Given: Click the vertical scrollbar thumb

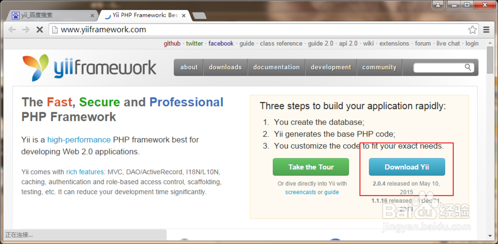Looking at the screenshot, I should click(x=490, y=61).
